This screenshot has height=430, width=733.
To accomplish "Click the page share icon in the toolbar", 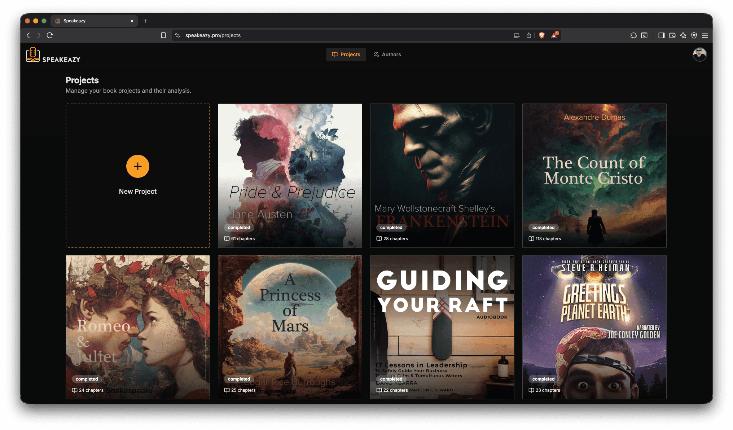I will point(528,35).
